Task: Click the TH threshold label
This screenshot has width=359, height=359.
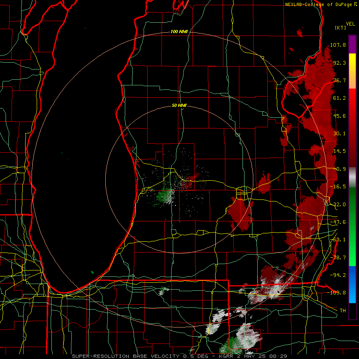Action: [x=343, y=311]
